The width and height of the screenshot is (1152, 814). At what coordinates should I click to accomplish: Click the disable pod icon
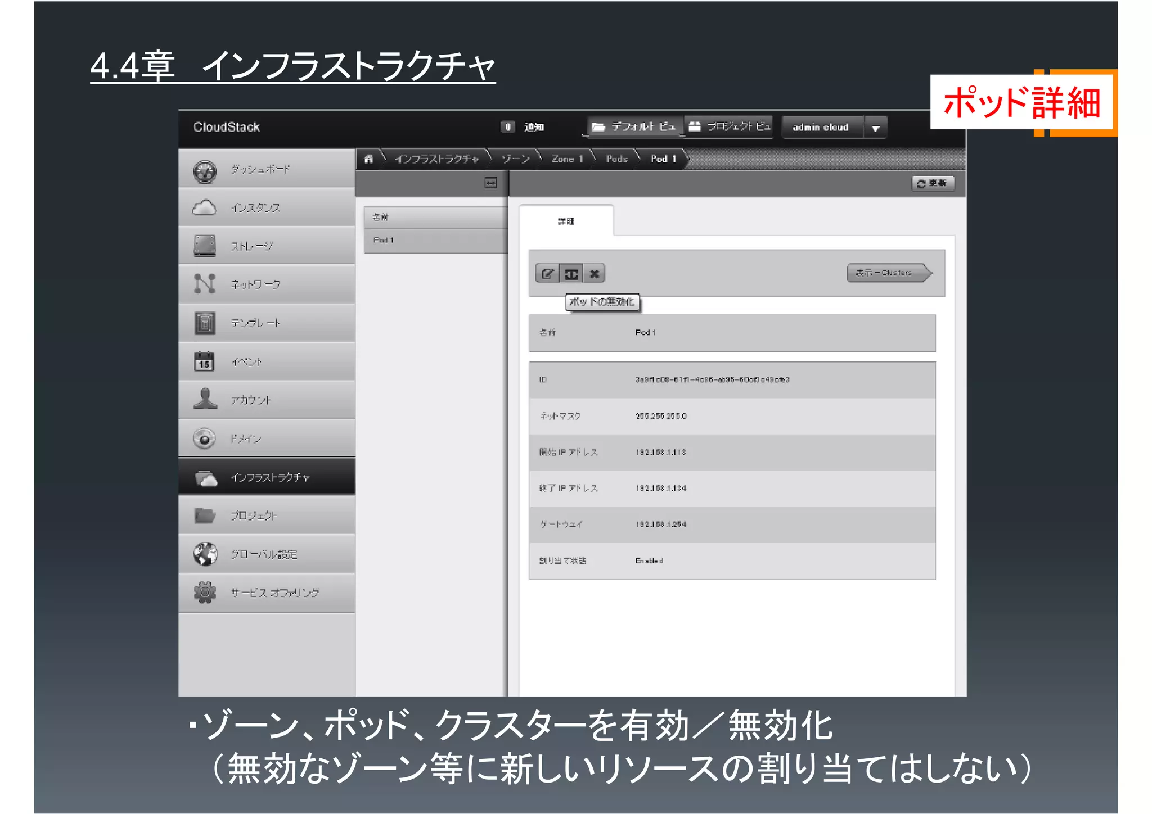coord(571,274)
